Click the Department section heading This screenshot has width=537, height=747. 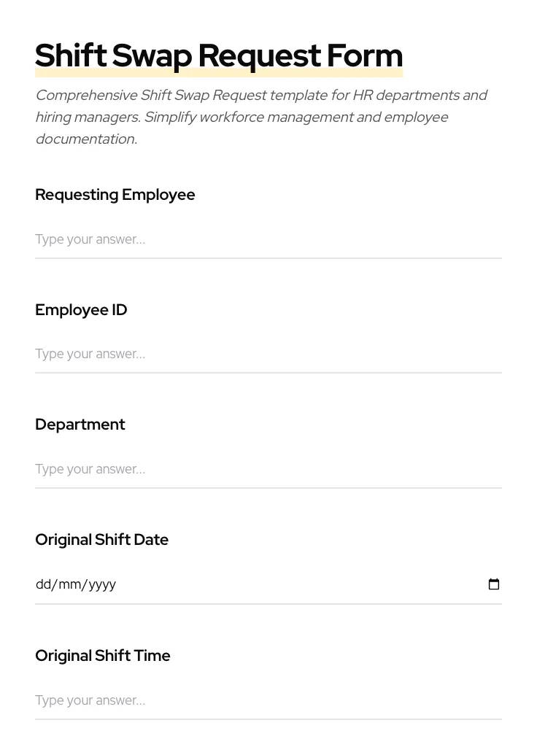[x=80, y=424]
